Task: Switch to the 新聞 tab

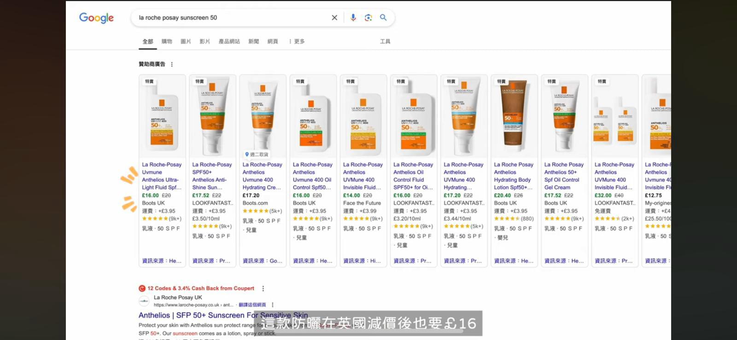Action: [x=253, y=41]
